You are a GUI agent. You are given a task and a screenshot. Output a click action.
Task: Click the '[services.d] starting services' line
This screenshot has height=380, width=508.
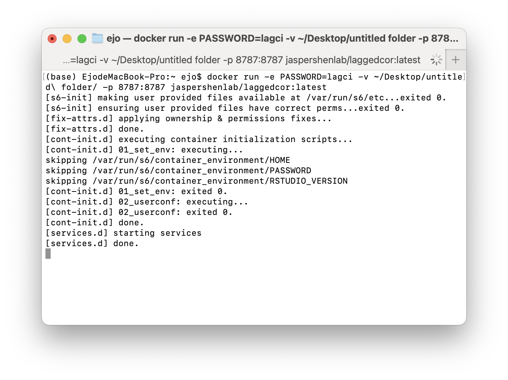pyautogui.click(x=123, y=233)
